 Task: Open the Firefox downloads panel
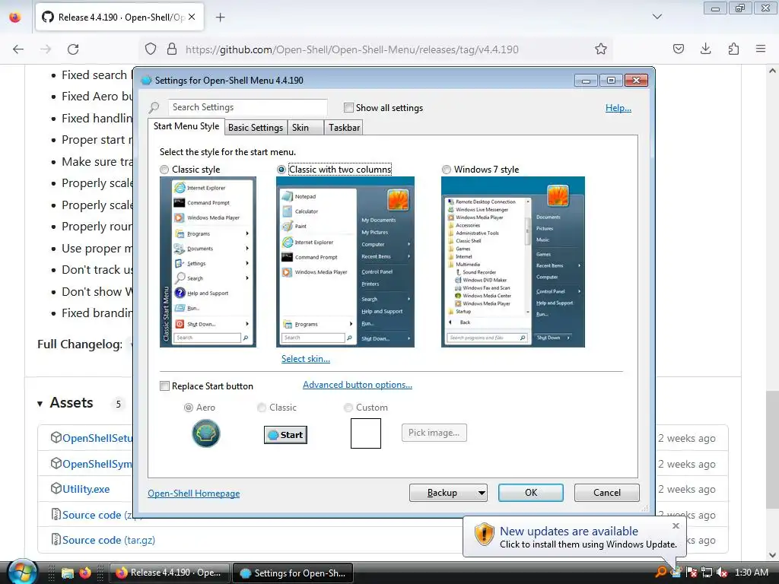pyautogui.click(x=705, y=49)
